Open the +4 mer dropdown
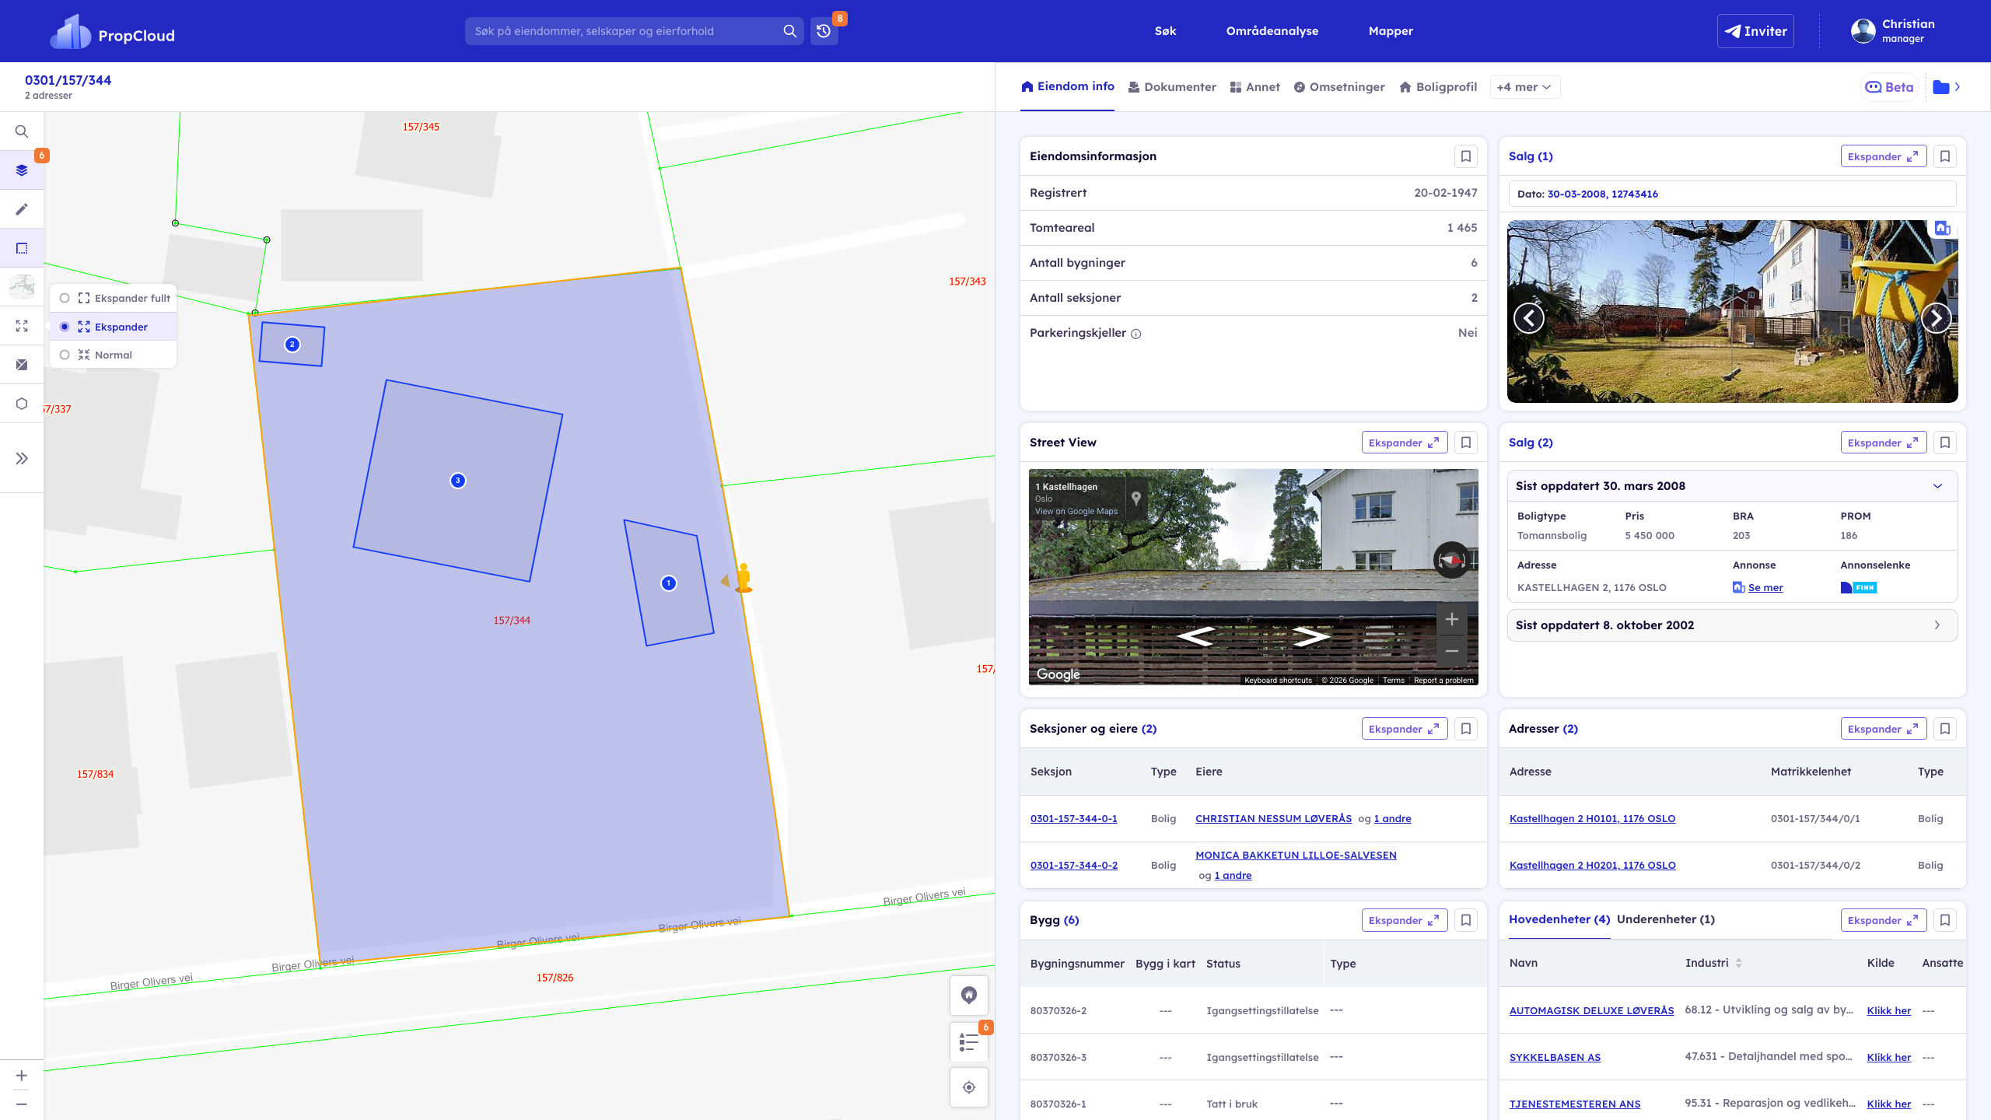 (x=1524, y=87)
